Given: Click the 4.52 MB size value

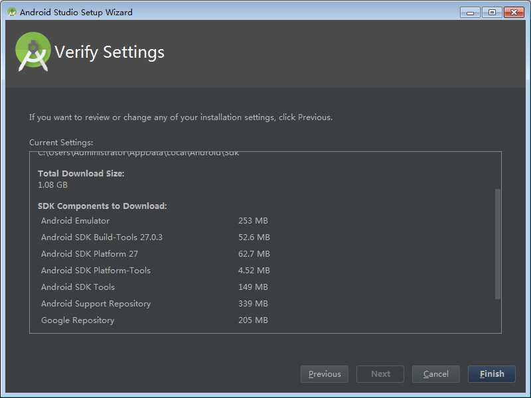Looking at the screenshot, I should [x=254, y=271].
